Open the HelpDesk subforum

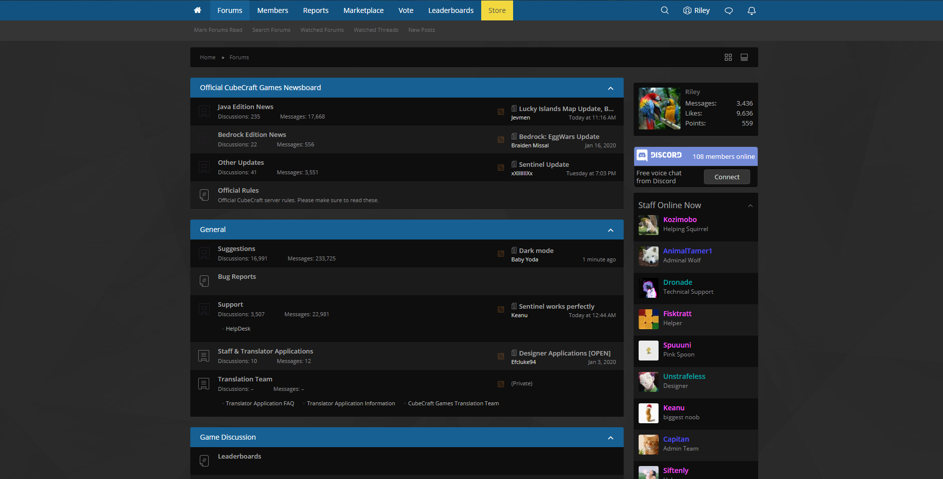click(238, 329)
